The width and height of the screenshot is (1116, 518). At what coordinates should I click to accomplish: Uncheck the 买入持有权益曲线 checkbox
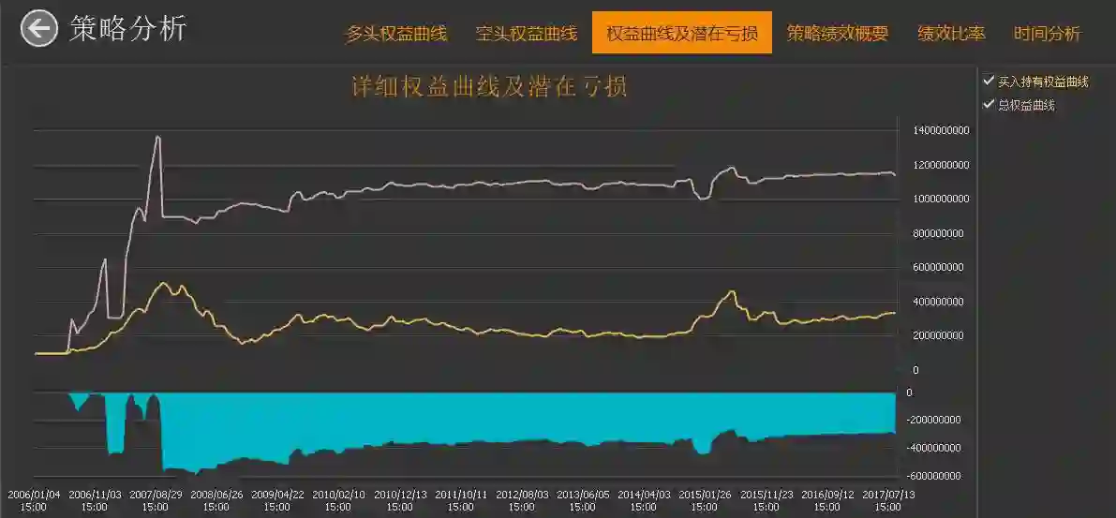pyautogui.click(x=988, y=81)
